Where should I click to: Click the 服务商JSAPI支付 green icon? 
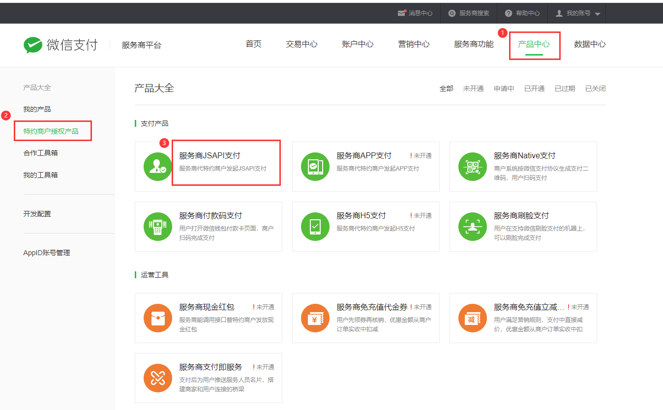click(x=158, y=167)
